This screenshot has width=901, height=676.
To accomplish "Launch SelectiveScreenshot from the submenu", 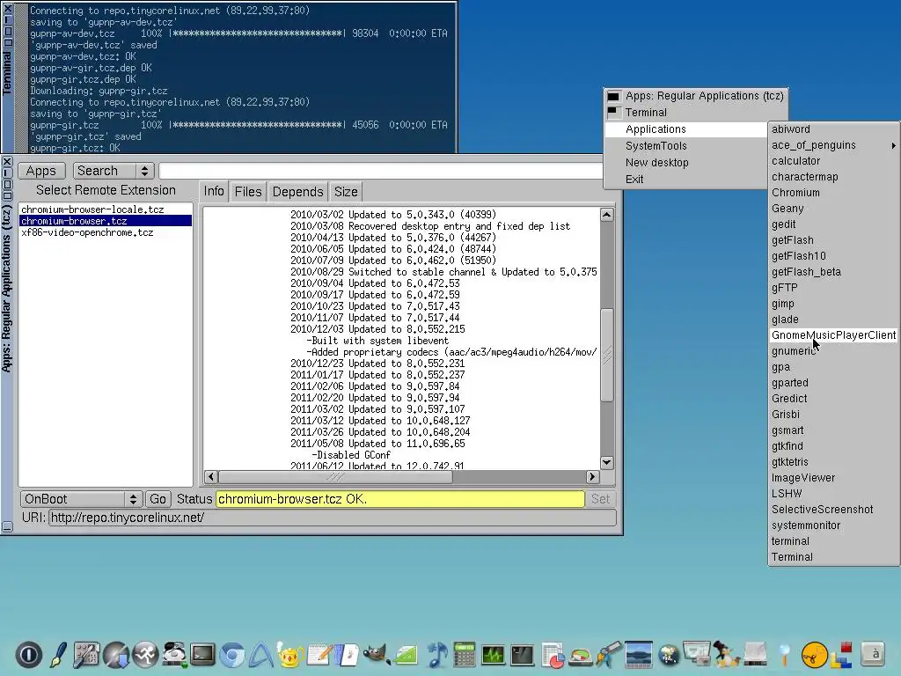I will [833, 510].
